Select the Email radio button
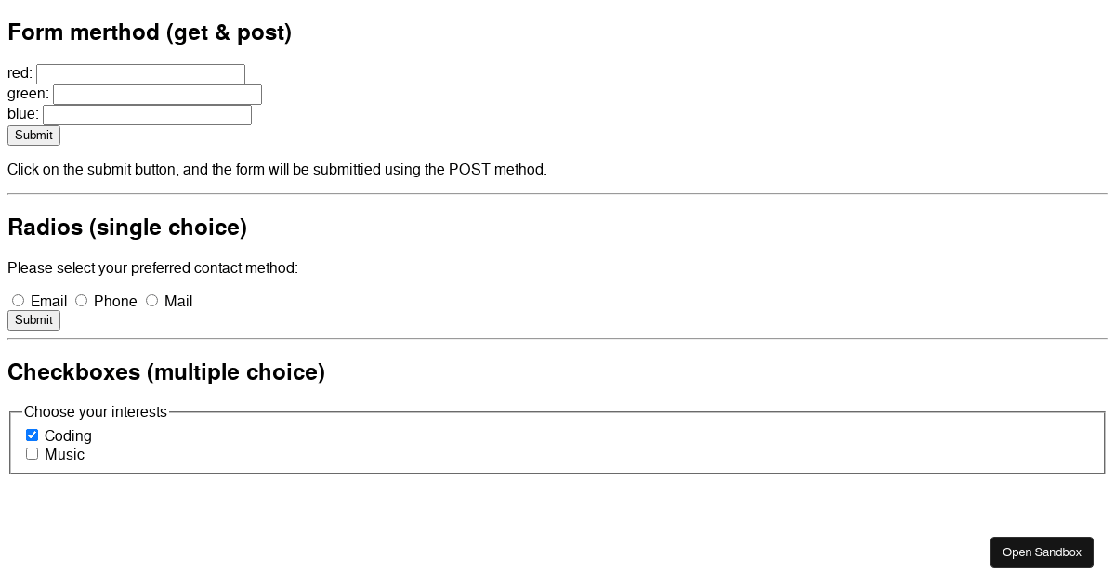This screenshot has width=1115, height=585. coord(18,300)
